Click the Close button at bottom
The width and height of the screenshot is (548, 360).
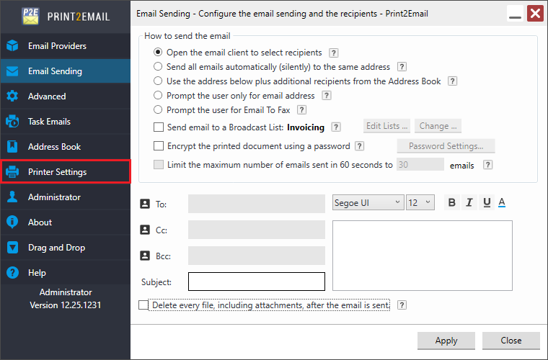pos(511,341)
